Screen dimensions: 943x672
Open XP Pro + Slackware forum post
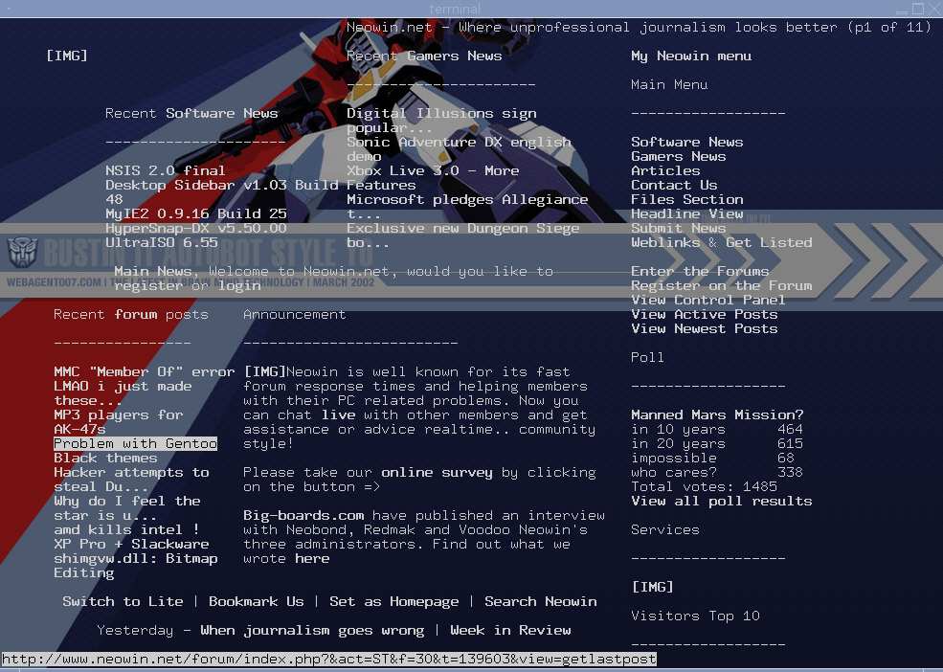click(x=131, y=545)
